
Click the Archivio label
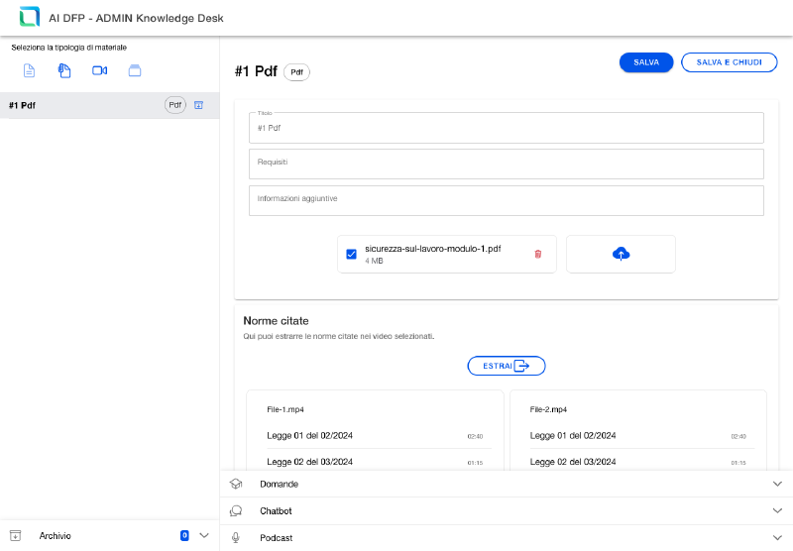click(x=56, y=536)
